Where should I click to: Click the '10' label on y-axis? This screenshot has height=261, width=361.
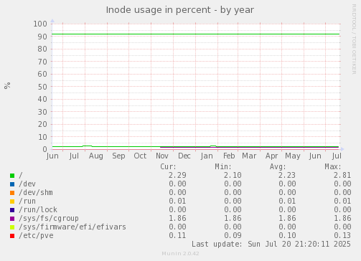(42, 137)
